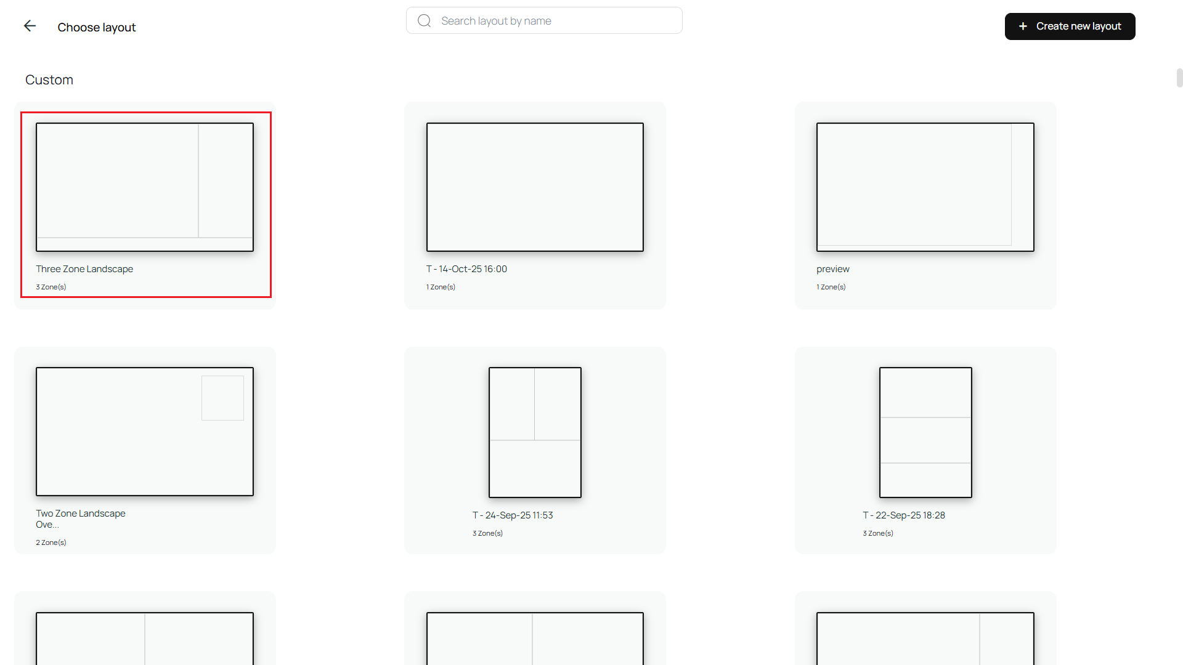Click the magnifying glass search icon
1183x665 pixels.
[x=424, y=20]
